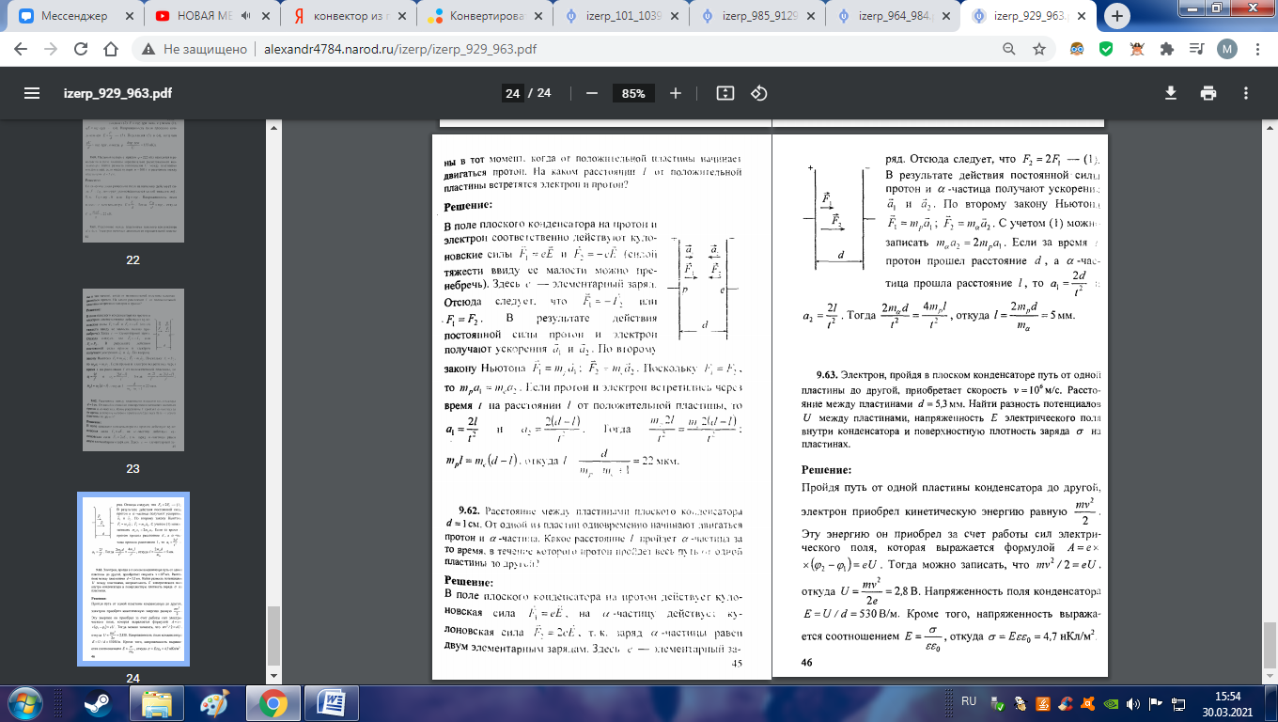1278x722 pixels.
Task: Click the zoom in plus icon
Action: click(676, 93)
